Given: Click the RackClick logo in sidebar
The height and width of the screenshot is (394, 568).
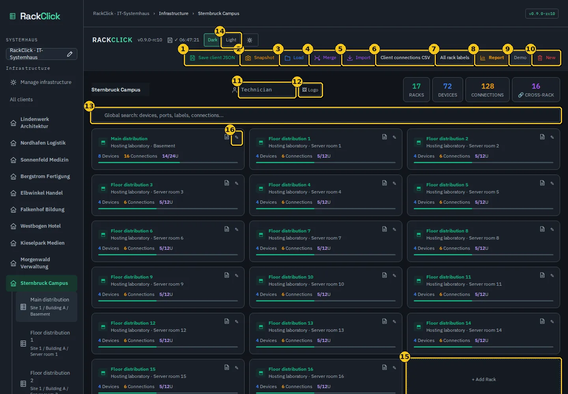Looking at the screenshot, I should tap(35, 16).
